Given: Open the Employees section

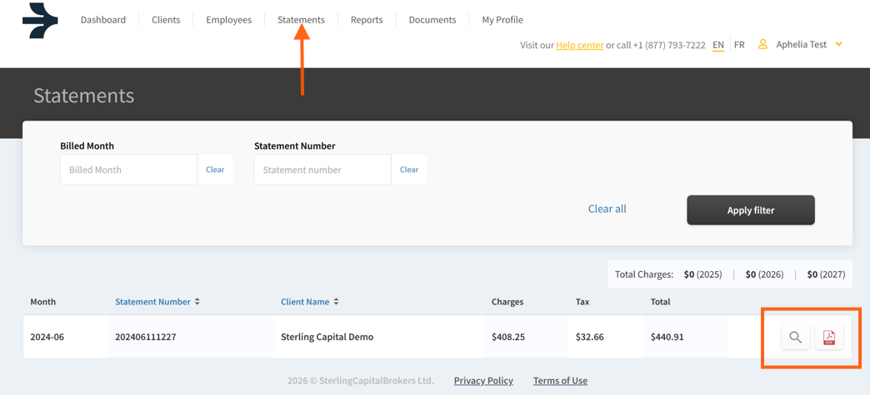Looking at the screenshot, I should [x=228, y=20].
